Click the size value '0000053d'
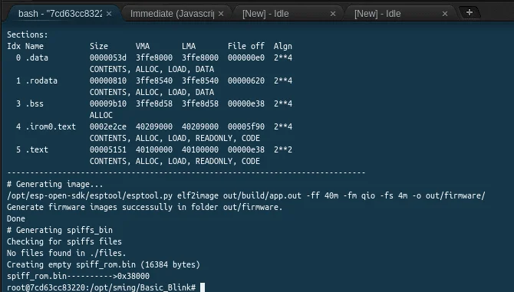514x292 pixels. click(108, 57)
